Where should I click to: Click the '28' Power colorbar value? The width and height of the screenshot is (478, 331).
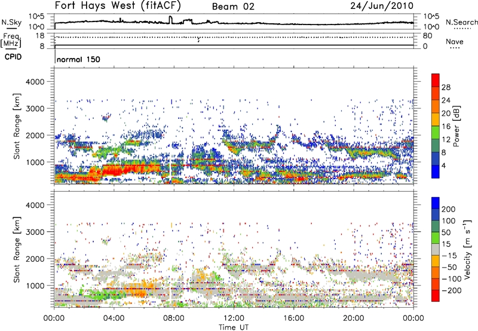click(x=446, y=87)
